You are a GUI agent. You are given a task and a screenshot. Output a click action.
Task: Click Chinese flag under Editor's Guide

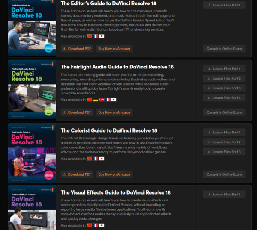tap(90, 36)
